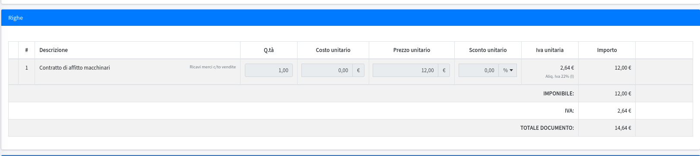The height and width of the screenshot is (156, 700).
Task: Focus the Q.tà input showing 1,00
Action: pyautogui.click(x=269, y=70)
